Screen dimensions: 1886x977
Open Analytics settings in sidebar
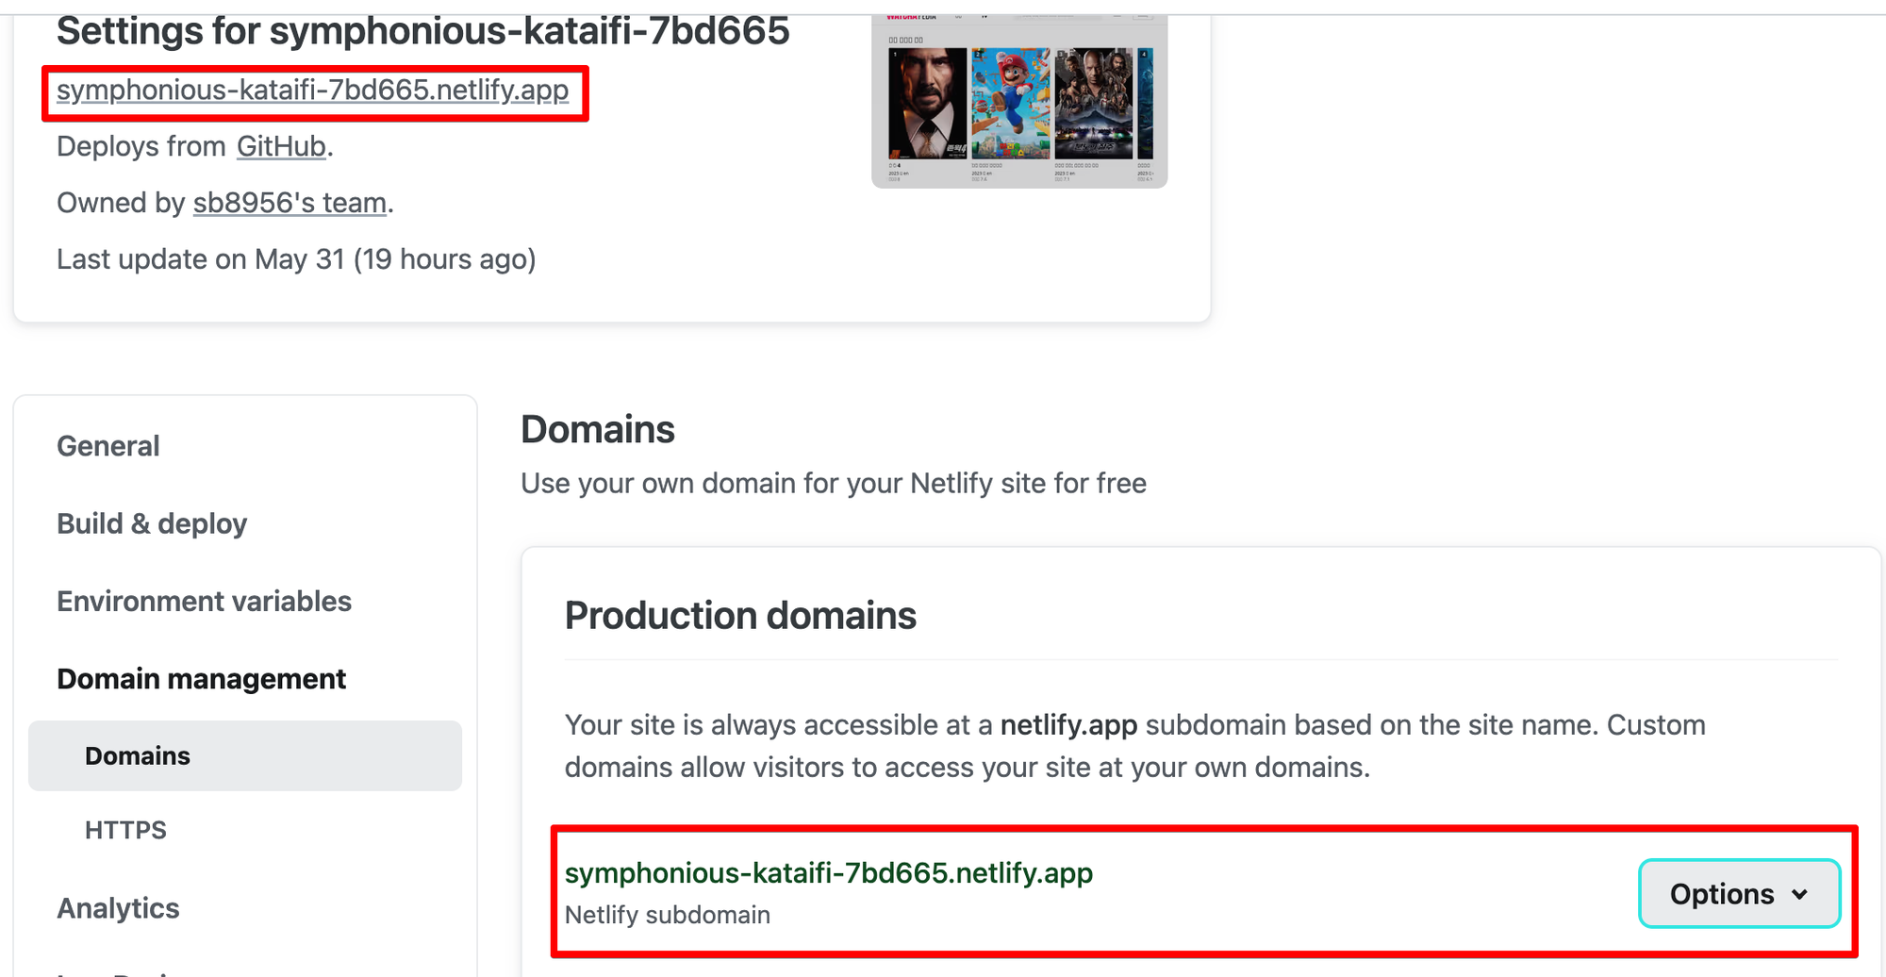click(118, 908)
